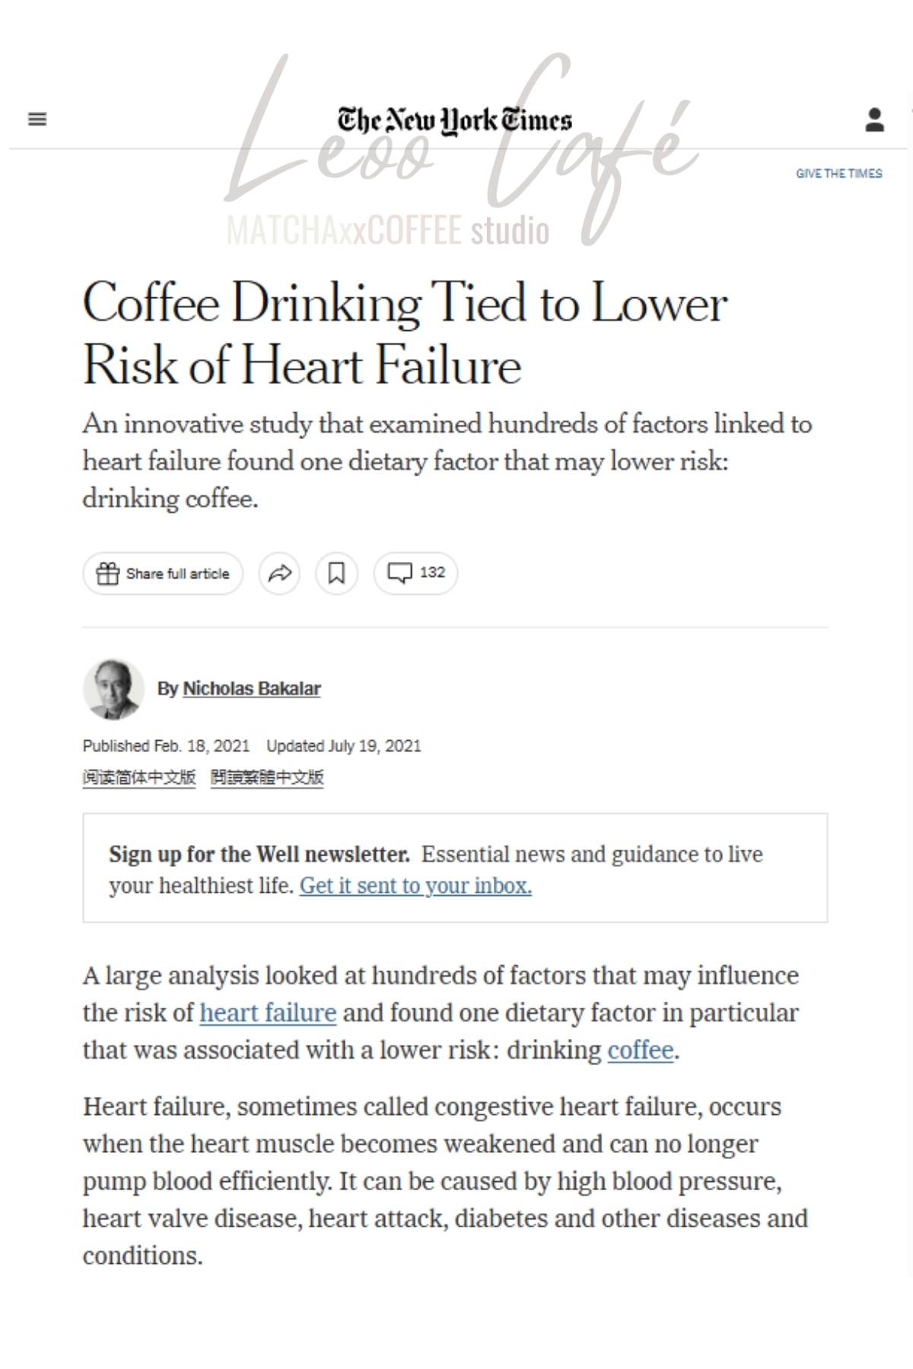Open the coffee hyperlink
This screenshot has width=913, height=1369.
[638, 1050]
